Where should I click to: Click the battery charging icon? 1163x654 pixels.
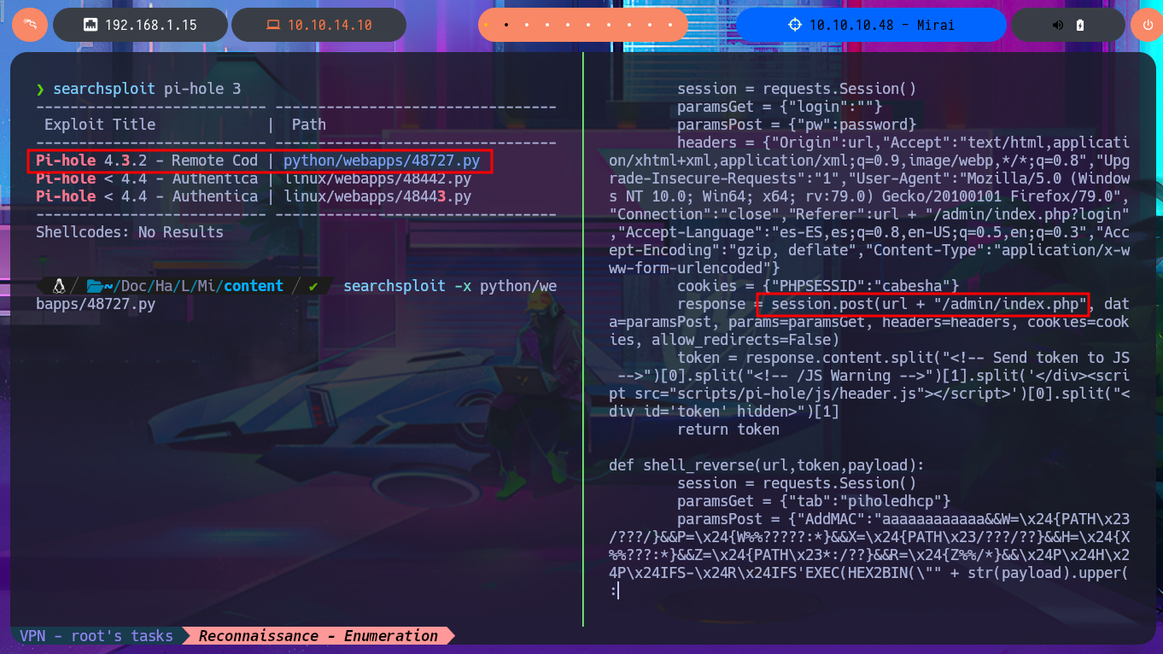coord(1079,26)
